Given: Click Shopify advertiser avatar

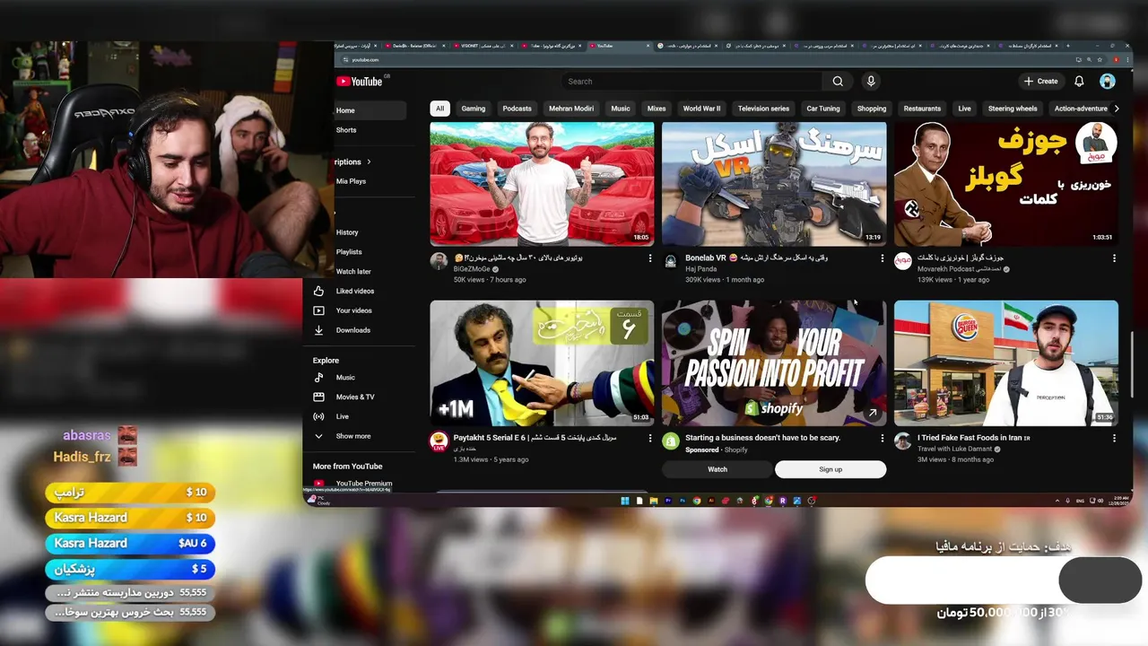Looking at the screenshot, I should [x=671, y=441].
